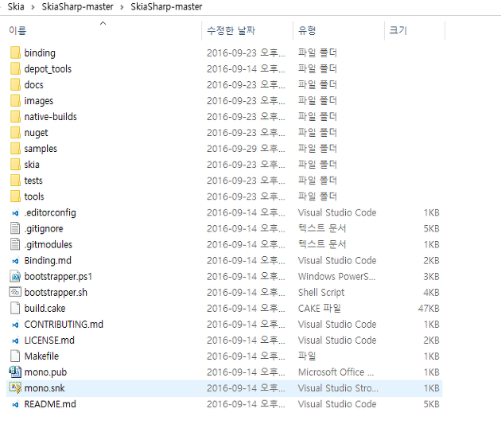
Task: Select the bootstrapper.sh file name
Action: pos(56,293)
